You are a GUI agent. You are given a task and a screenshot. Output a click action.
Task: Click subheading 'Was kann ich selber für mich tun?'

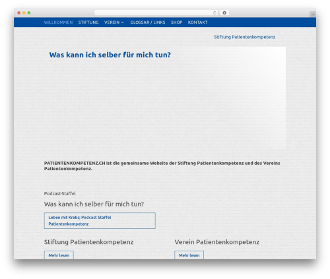coord(94,204)
